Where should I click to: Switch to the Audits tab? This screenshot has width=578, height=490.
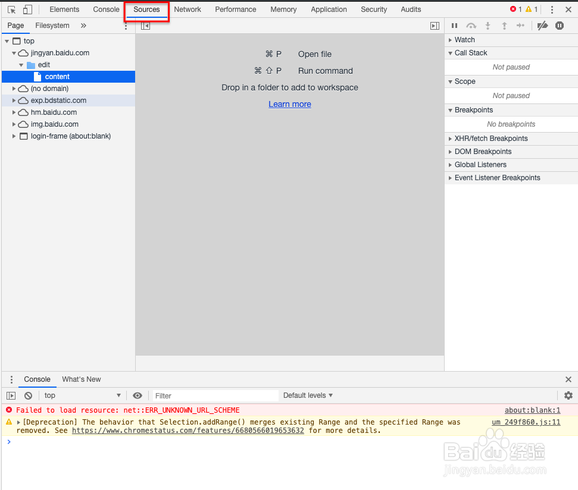click(411, 10)
